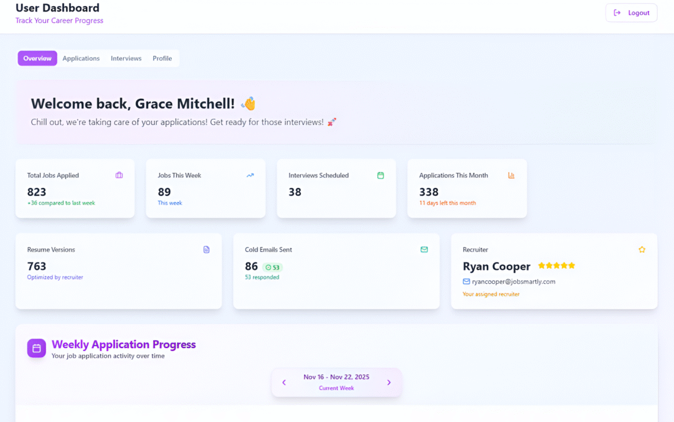The width and height of the screenshot is (674, 422).
Task: Select the calendar icon on Interviews Scheduled card
Action: (380, 175)
